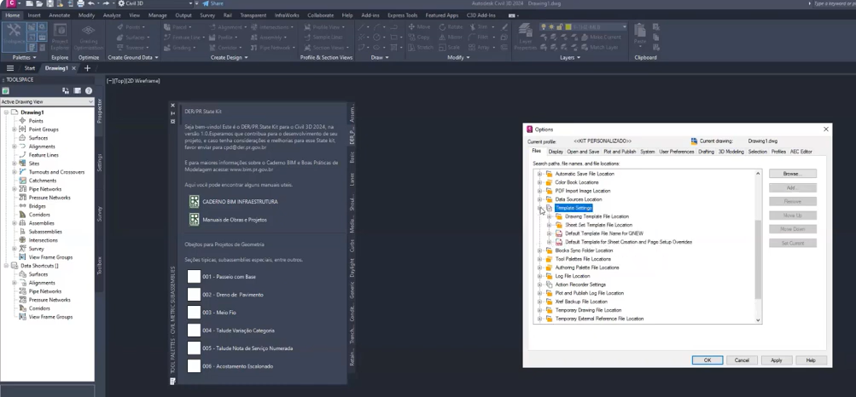Switch to the Start document tab
This screenshot has height=397, width=856.
(30, 68)
